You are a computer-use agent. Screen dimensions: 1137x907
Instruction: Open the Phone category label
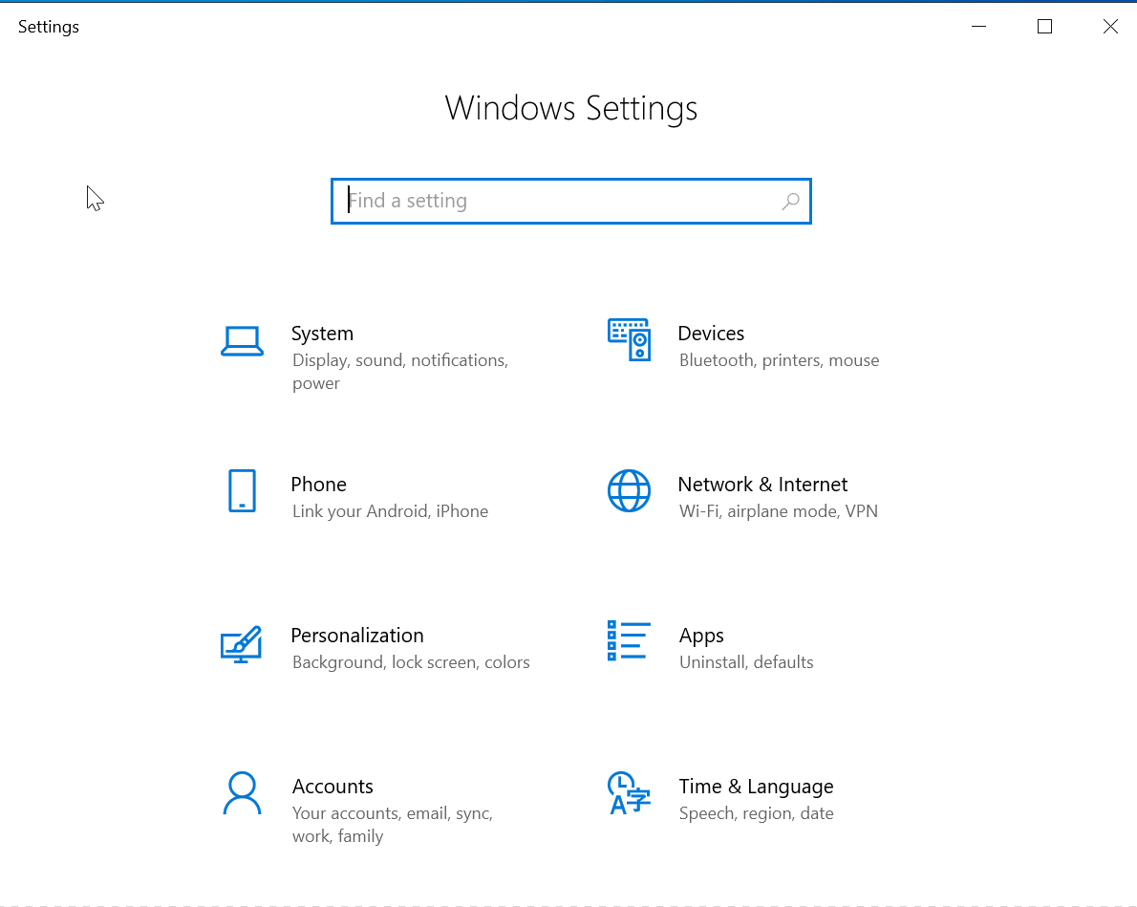pyautogui.click(x=318, y=485)
